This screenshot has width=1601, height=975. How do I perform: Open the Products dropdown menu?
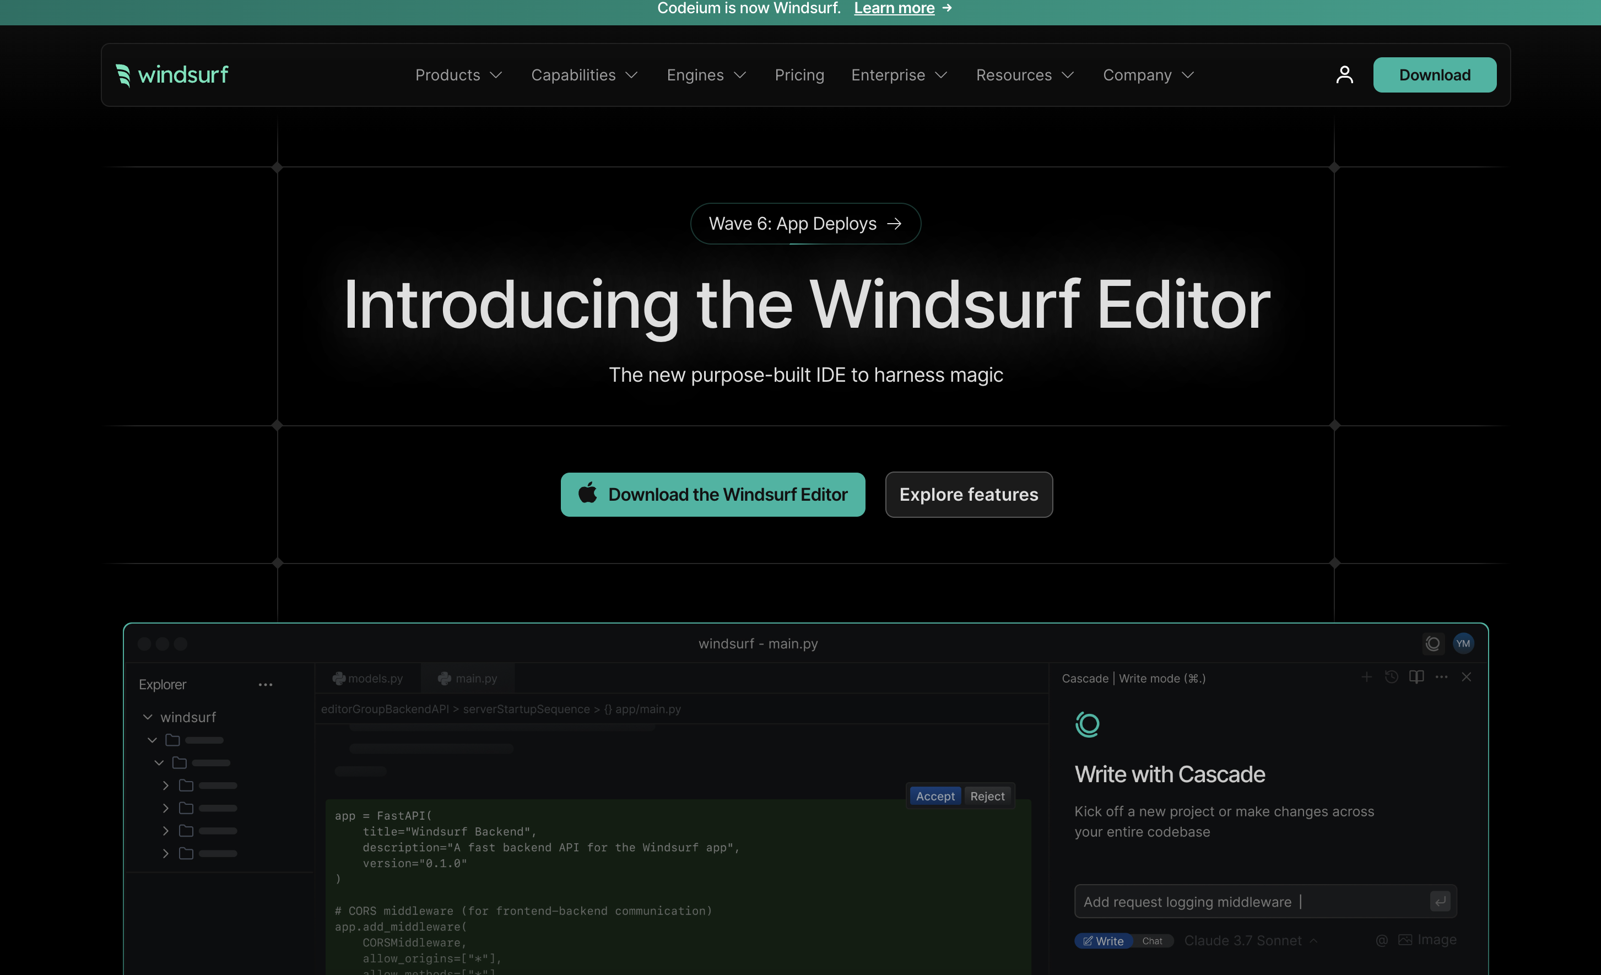459,75
